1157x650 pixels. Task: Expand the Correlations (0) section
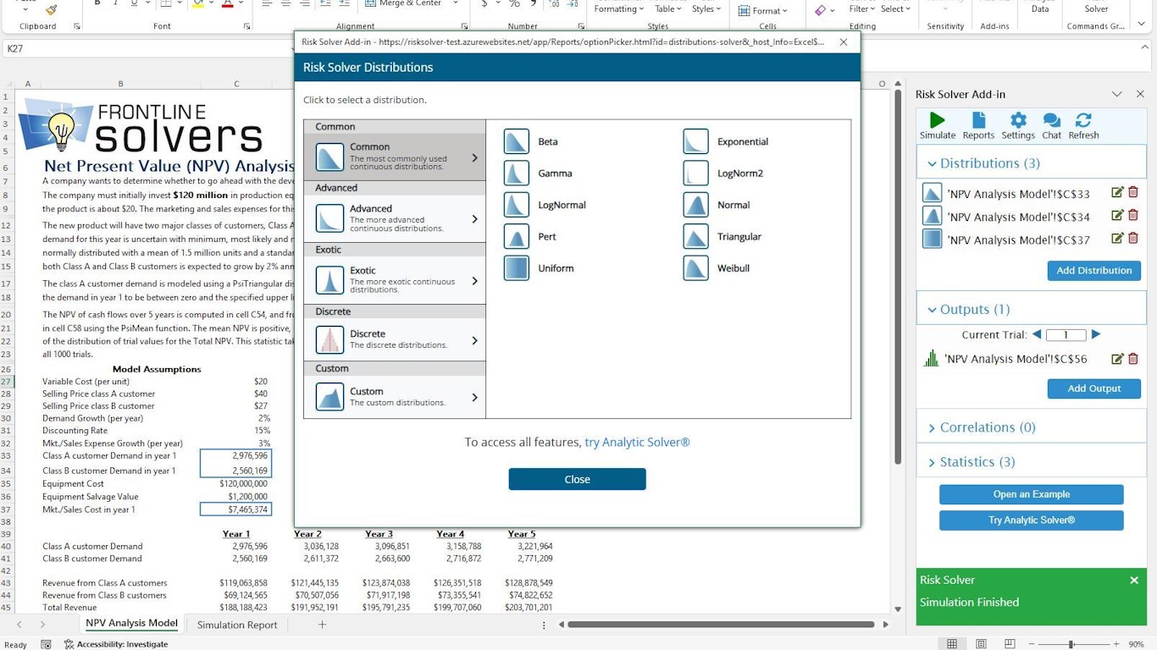(1031, 427)
